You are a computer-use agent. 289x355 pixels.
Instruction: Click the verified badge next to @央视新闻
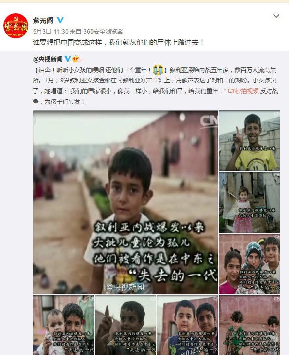tap(68, 59)
